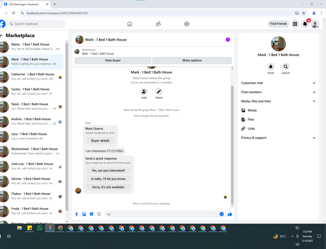326x249 pixels.
Task: Send a voice clip with microphone icon
Action: (76, 214)
